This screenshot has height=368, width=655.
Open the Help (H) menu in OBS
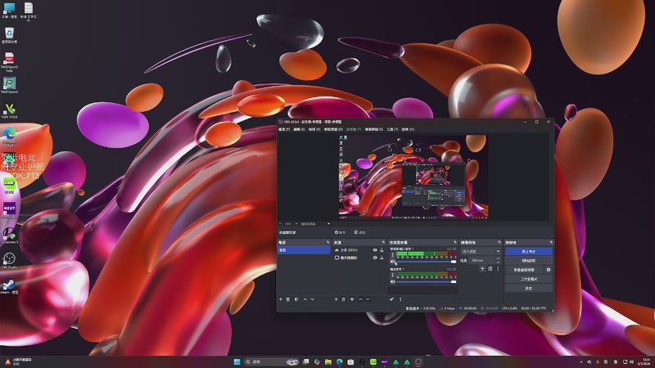point(408,129)
